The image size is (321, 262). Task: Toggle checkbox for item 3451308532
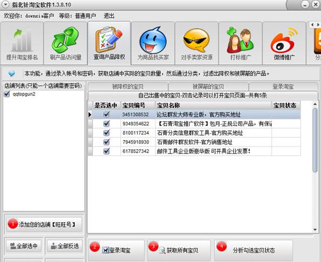click(x=106, y=114)
